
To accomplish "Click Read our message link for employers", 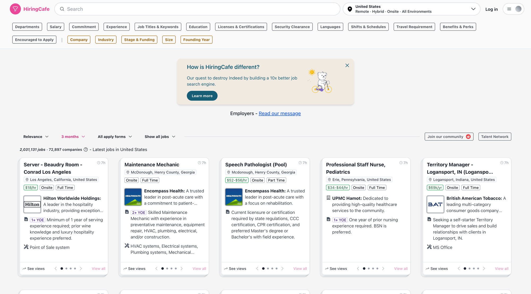I will (280, 113).
